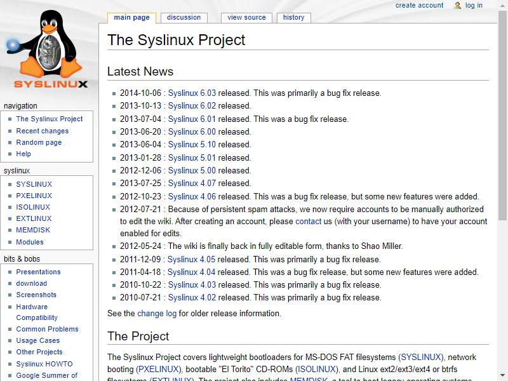Click the contact link in spam notice
The image size is (508, 381).
[309, 221]
